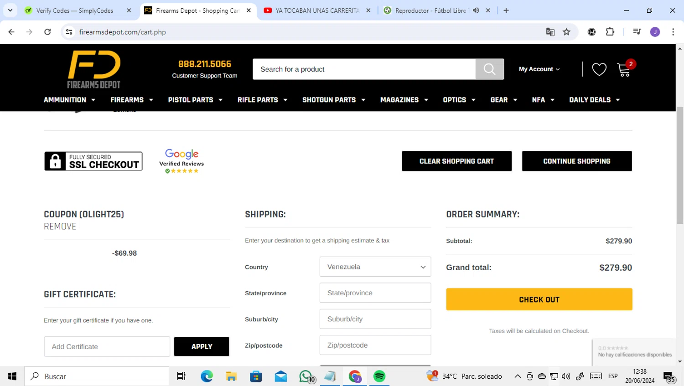684x386 pixels.
Task: Click the Windows Buscar search box
Action: pyautogui.click(x=97, y=376)
